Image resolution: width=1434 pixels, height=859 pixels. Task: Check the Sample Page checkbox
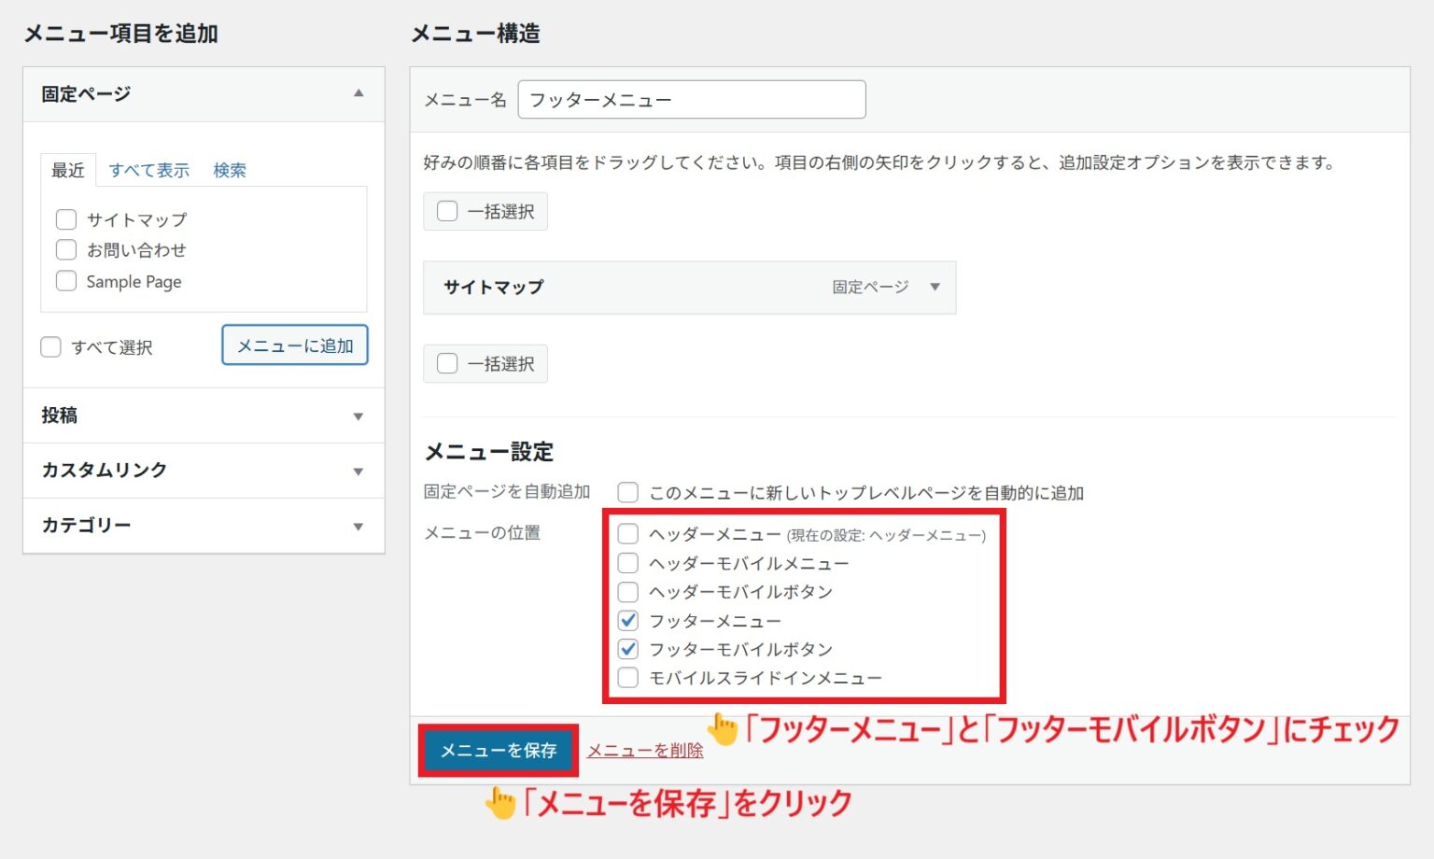pos(66,281)
